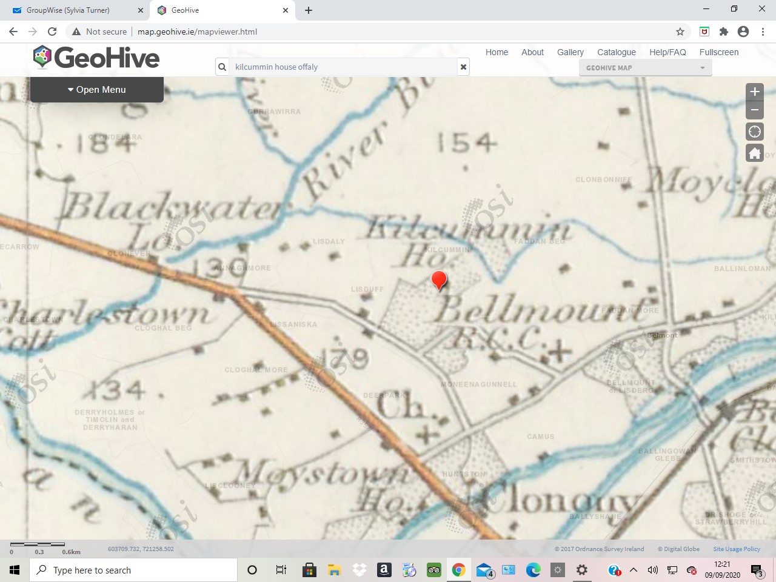Zoom out using the minus map control

point(754,110)
